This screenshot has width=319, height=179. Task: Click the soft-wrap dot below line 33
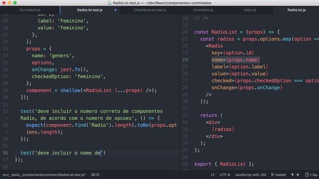6,132
